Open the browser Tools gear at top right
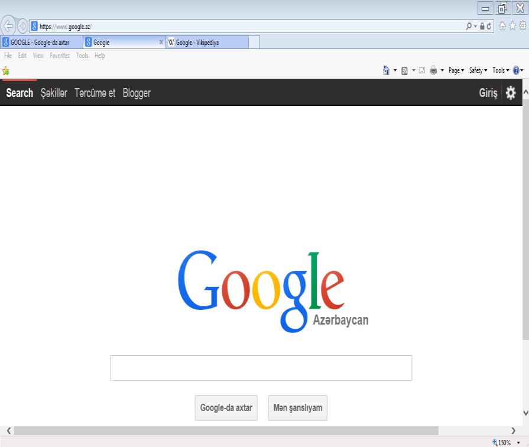Screen dimensions: 529x447 pos(522,25)
